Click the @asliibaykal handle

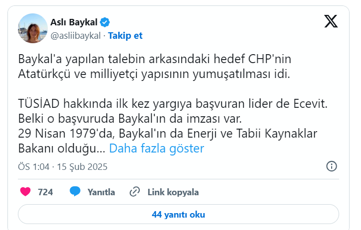(x=76, y=35)
